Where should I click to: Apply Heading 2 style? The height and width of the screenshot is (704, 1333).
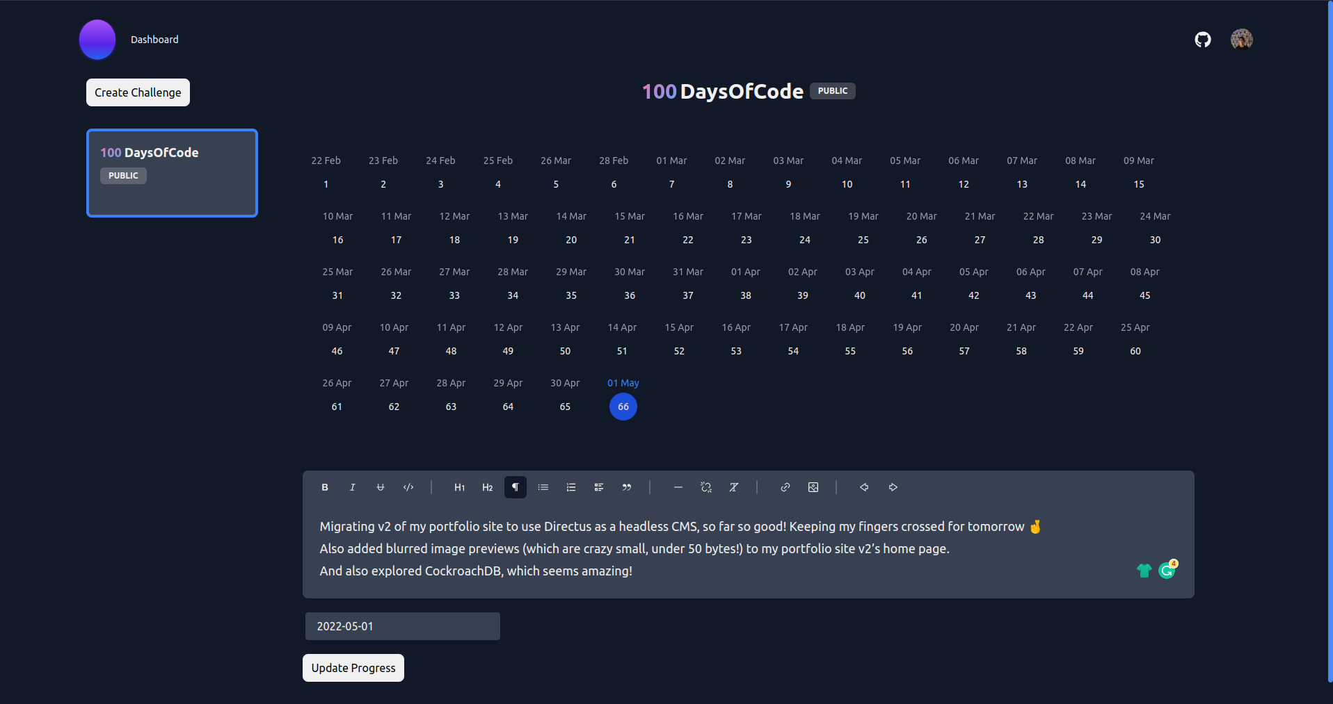[488, 487]
